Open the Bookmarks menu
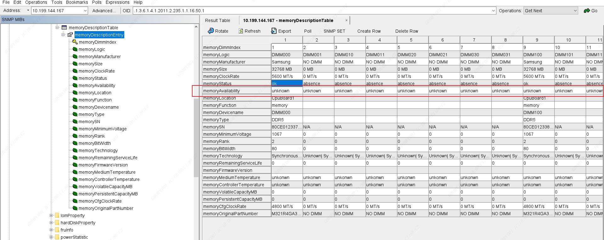 click(77, 2)
